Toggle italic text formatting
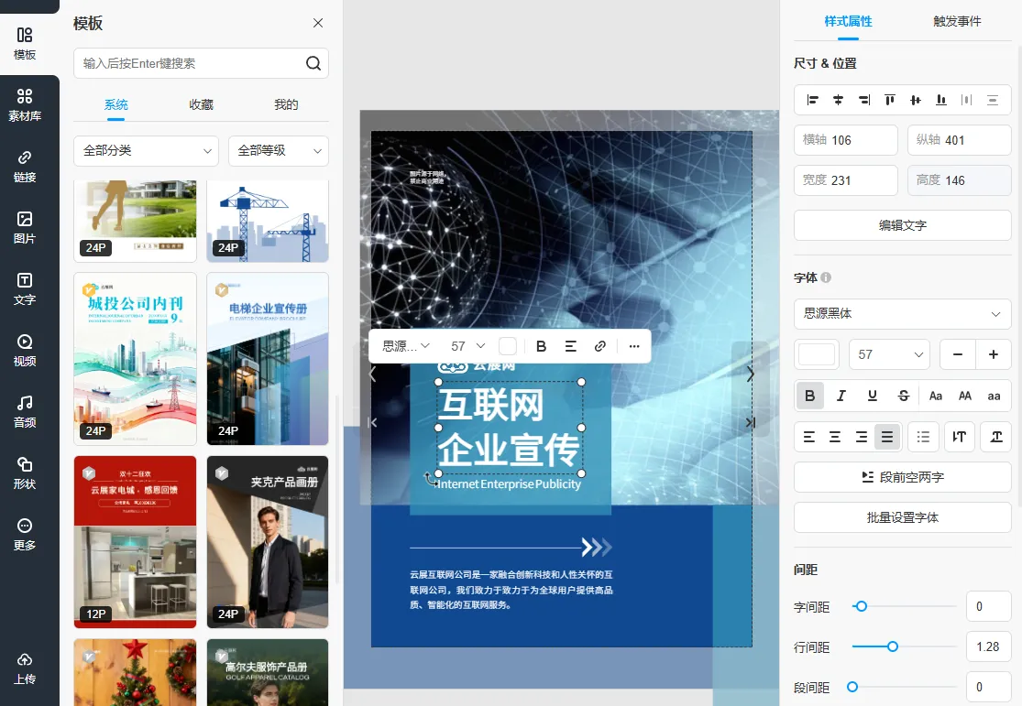This screenshot has height=706, width=1022. tap(841, 396)
